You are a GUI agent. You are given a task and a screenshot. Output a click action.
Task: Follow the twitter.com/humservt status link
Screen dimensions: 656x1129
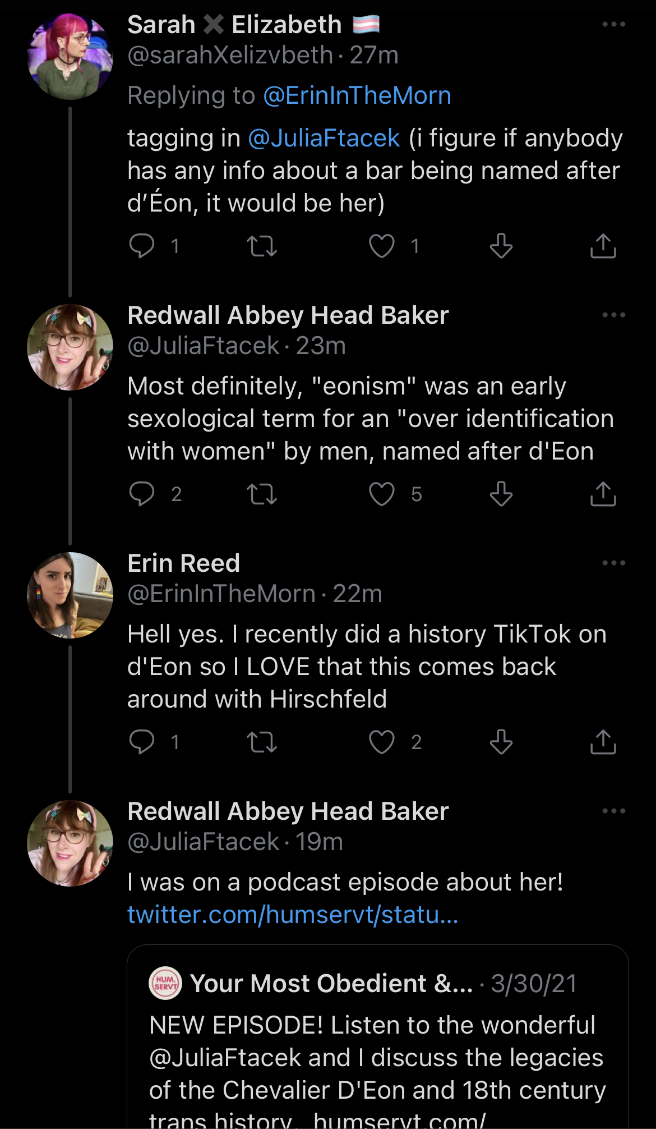point(293,915)
